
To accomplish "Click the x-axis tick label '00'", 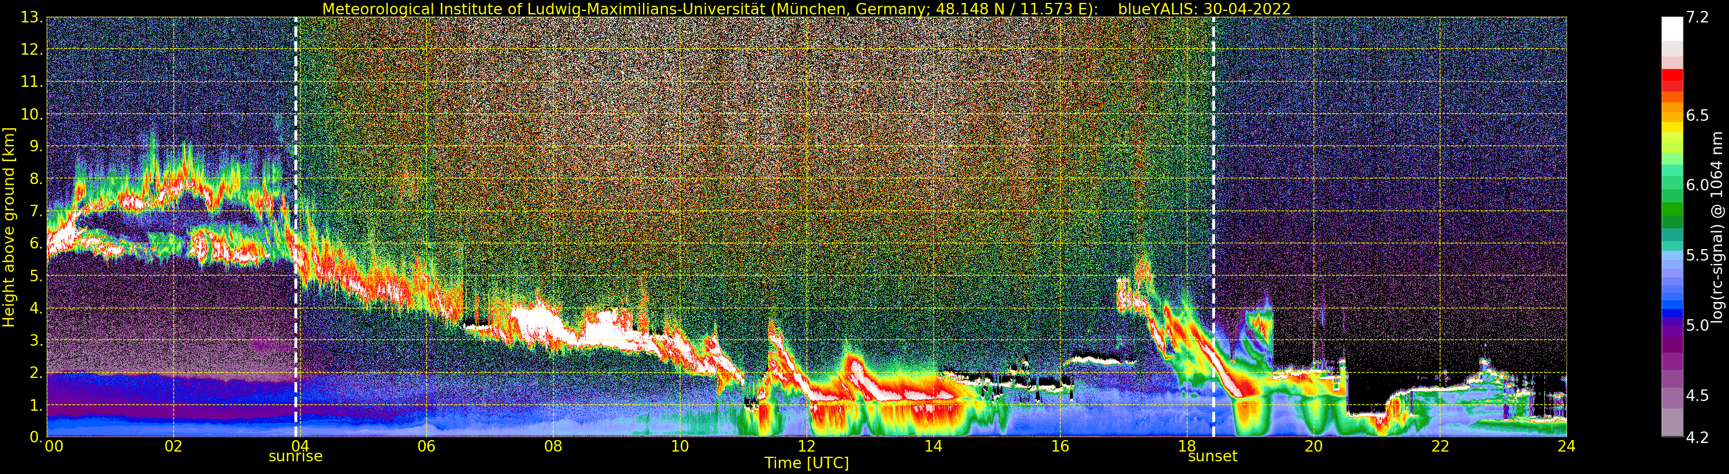I will (x=54, y=446).
